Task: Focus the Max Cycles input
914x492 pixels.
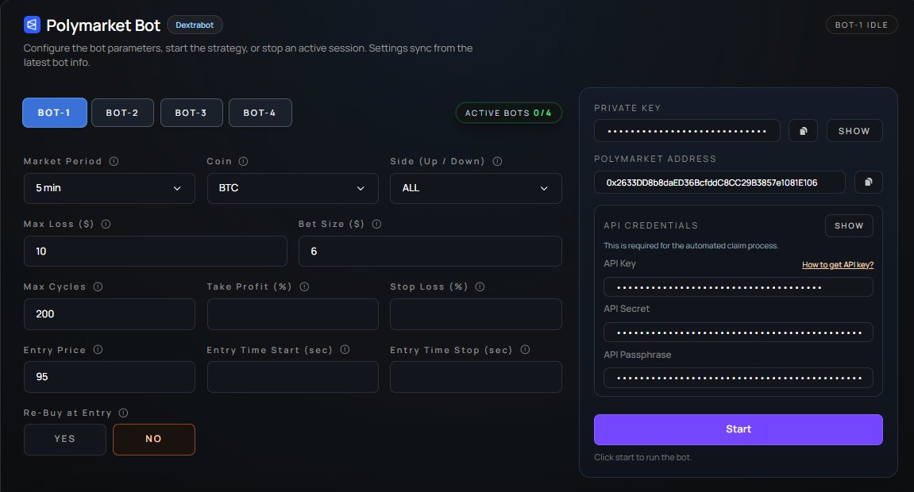Action: click(109, 313)
